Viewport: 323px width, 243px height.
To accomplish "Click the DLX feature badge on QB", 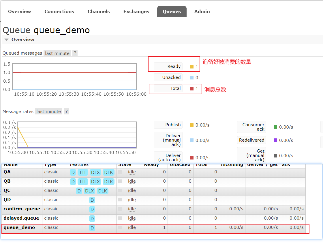I will coord(95,182).
